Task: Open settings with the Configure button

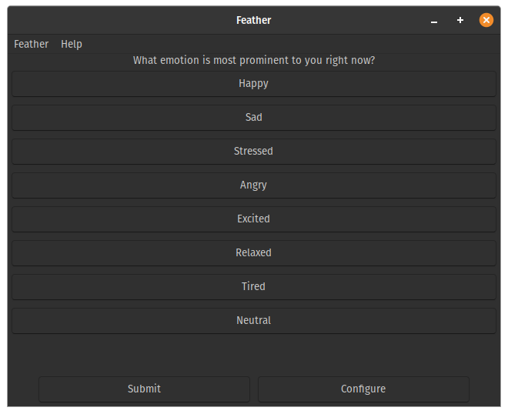Action: (363, 389)
